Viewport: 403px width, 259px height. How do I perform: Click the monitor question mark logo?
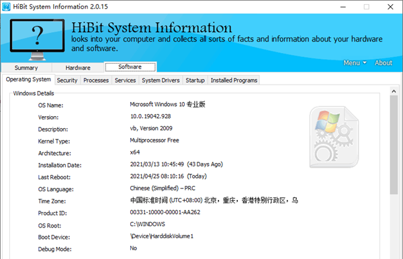click(37, 40)
